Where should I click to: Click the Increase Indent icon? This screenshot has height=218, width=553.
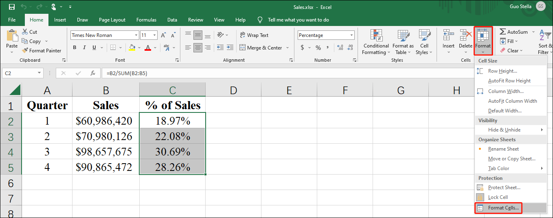pyautogui.click(x=230, y=47)
